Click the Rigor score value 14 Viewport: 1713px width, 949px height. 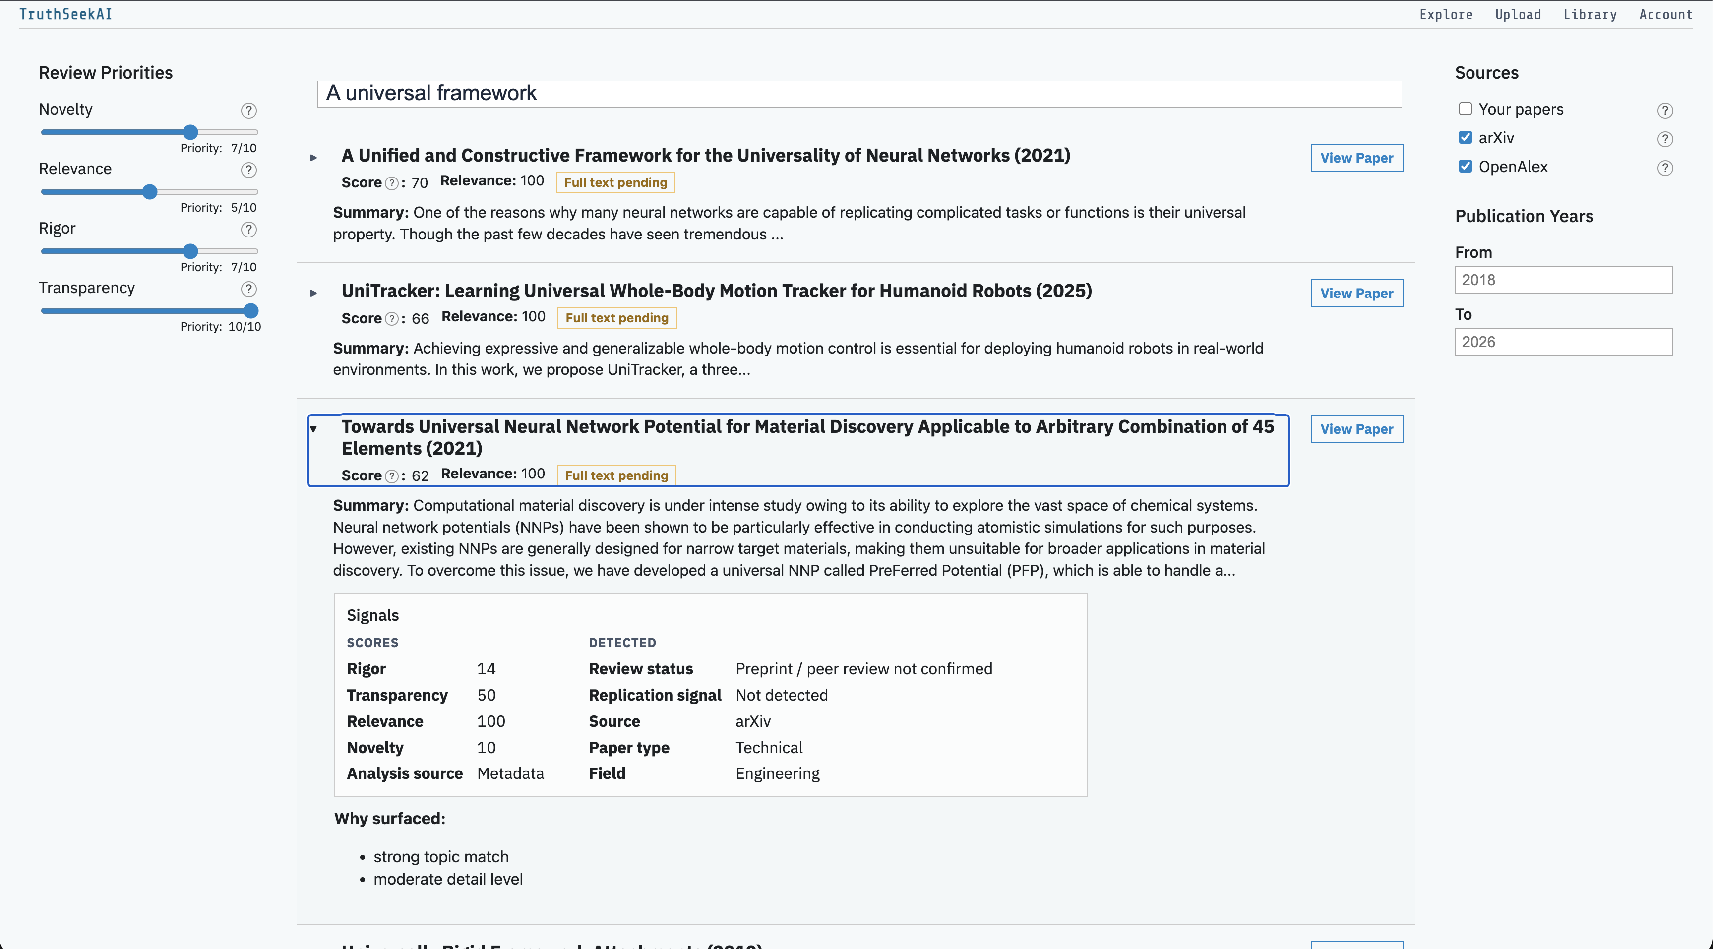486,669
